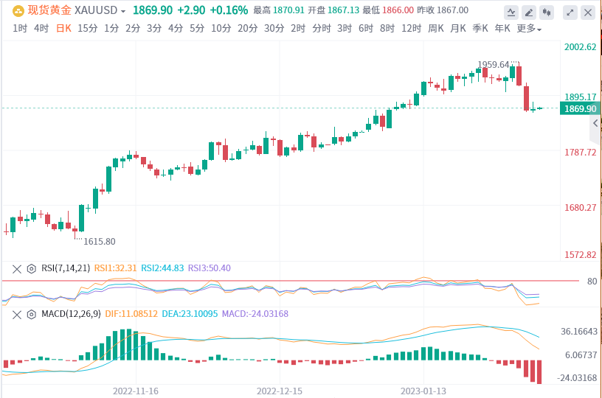
Task: Click the 昨收 1867.00 previous close
Action: tap(443, 10)
